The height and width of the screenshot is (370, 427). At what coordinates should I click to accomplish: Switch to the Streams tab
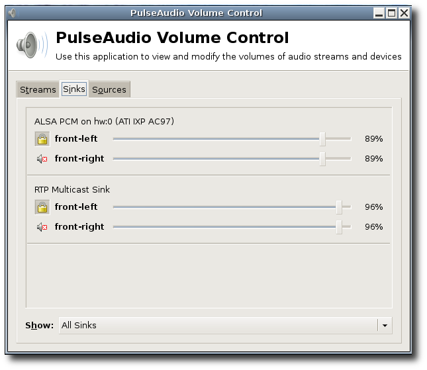[x=38, y=89]
